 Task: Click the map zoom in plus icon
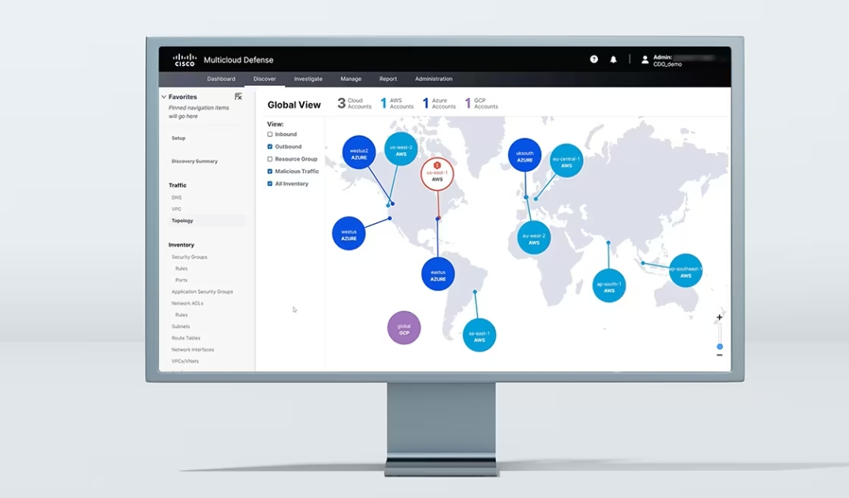[719, 318]
